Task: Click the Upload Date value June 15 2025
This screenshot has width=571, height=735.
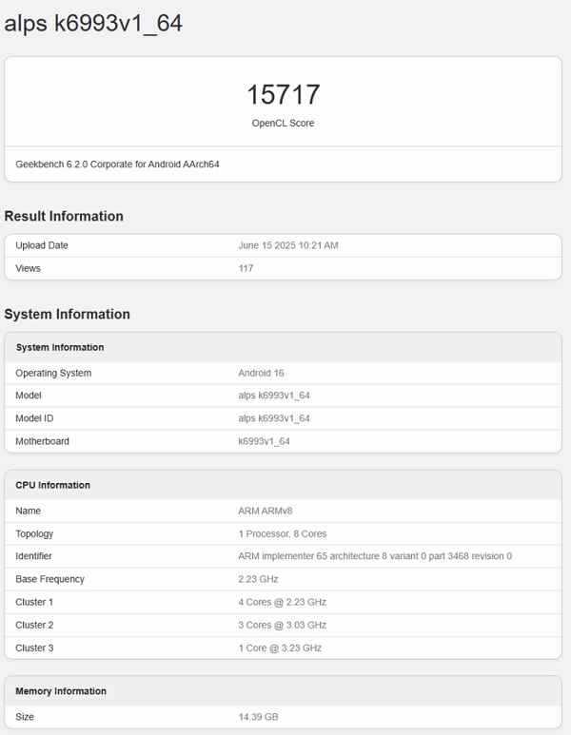Action: pos(287,245)
